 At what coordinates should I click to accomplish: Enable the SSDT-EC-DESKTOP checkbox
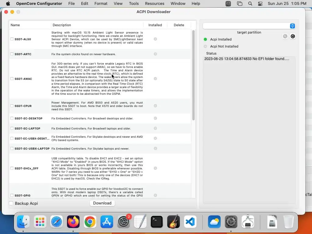12,118
